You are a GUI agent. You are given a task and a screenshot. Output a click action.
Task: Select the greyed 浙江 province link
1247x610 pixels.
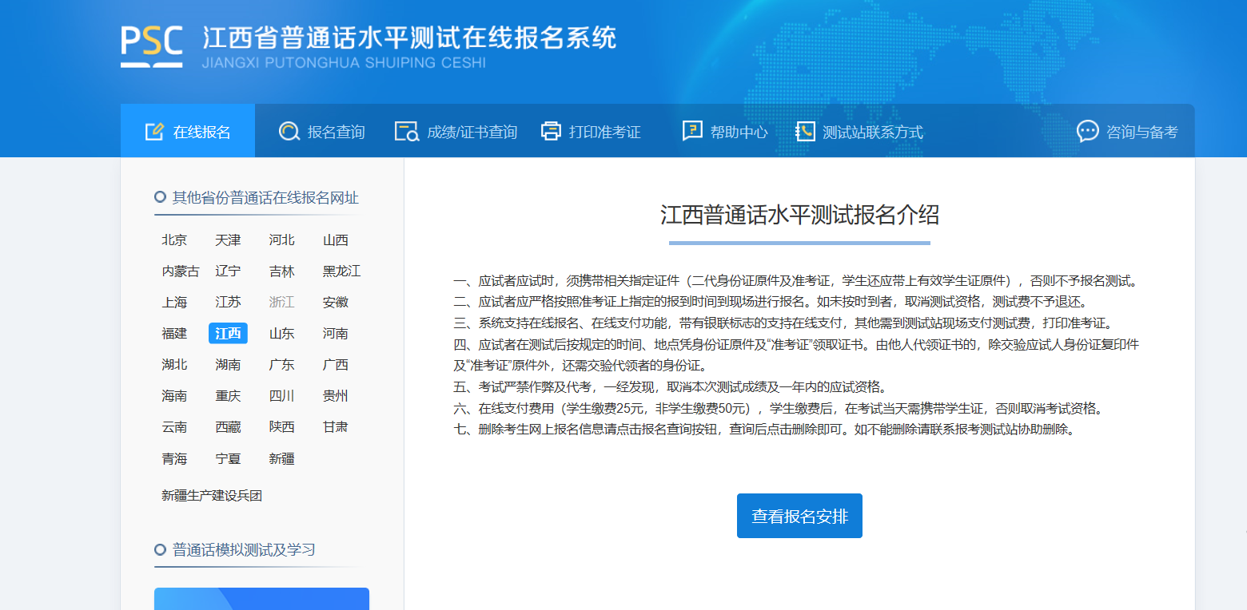[x=281, y=303]
